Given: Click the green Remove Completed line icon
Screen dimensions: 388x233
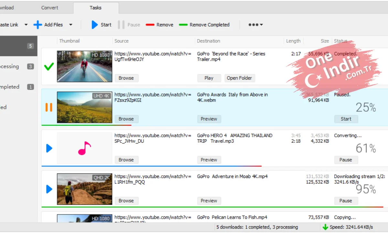Looking at the screenshot, I should coord(183,25).
